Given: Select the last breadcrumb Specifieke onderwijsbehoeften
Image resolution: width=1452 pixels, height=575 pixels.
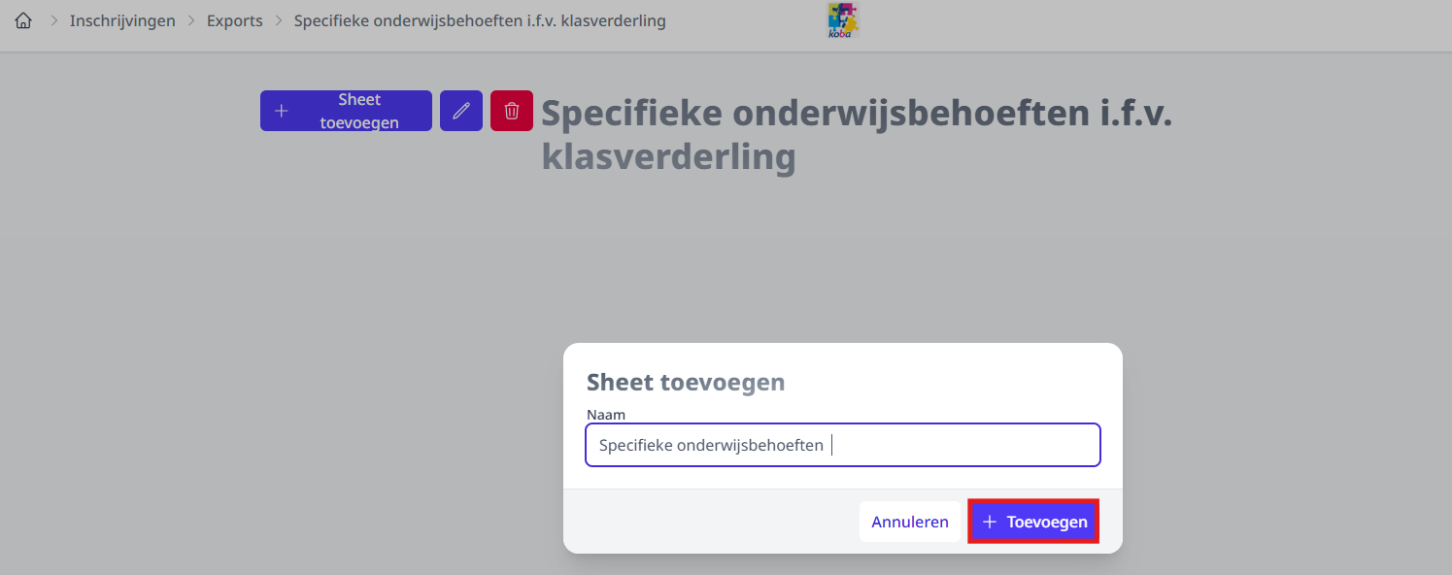Looking at the screenshot, I should tap(480, 20).
